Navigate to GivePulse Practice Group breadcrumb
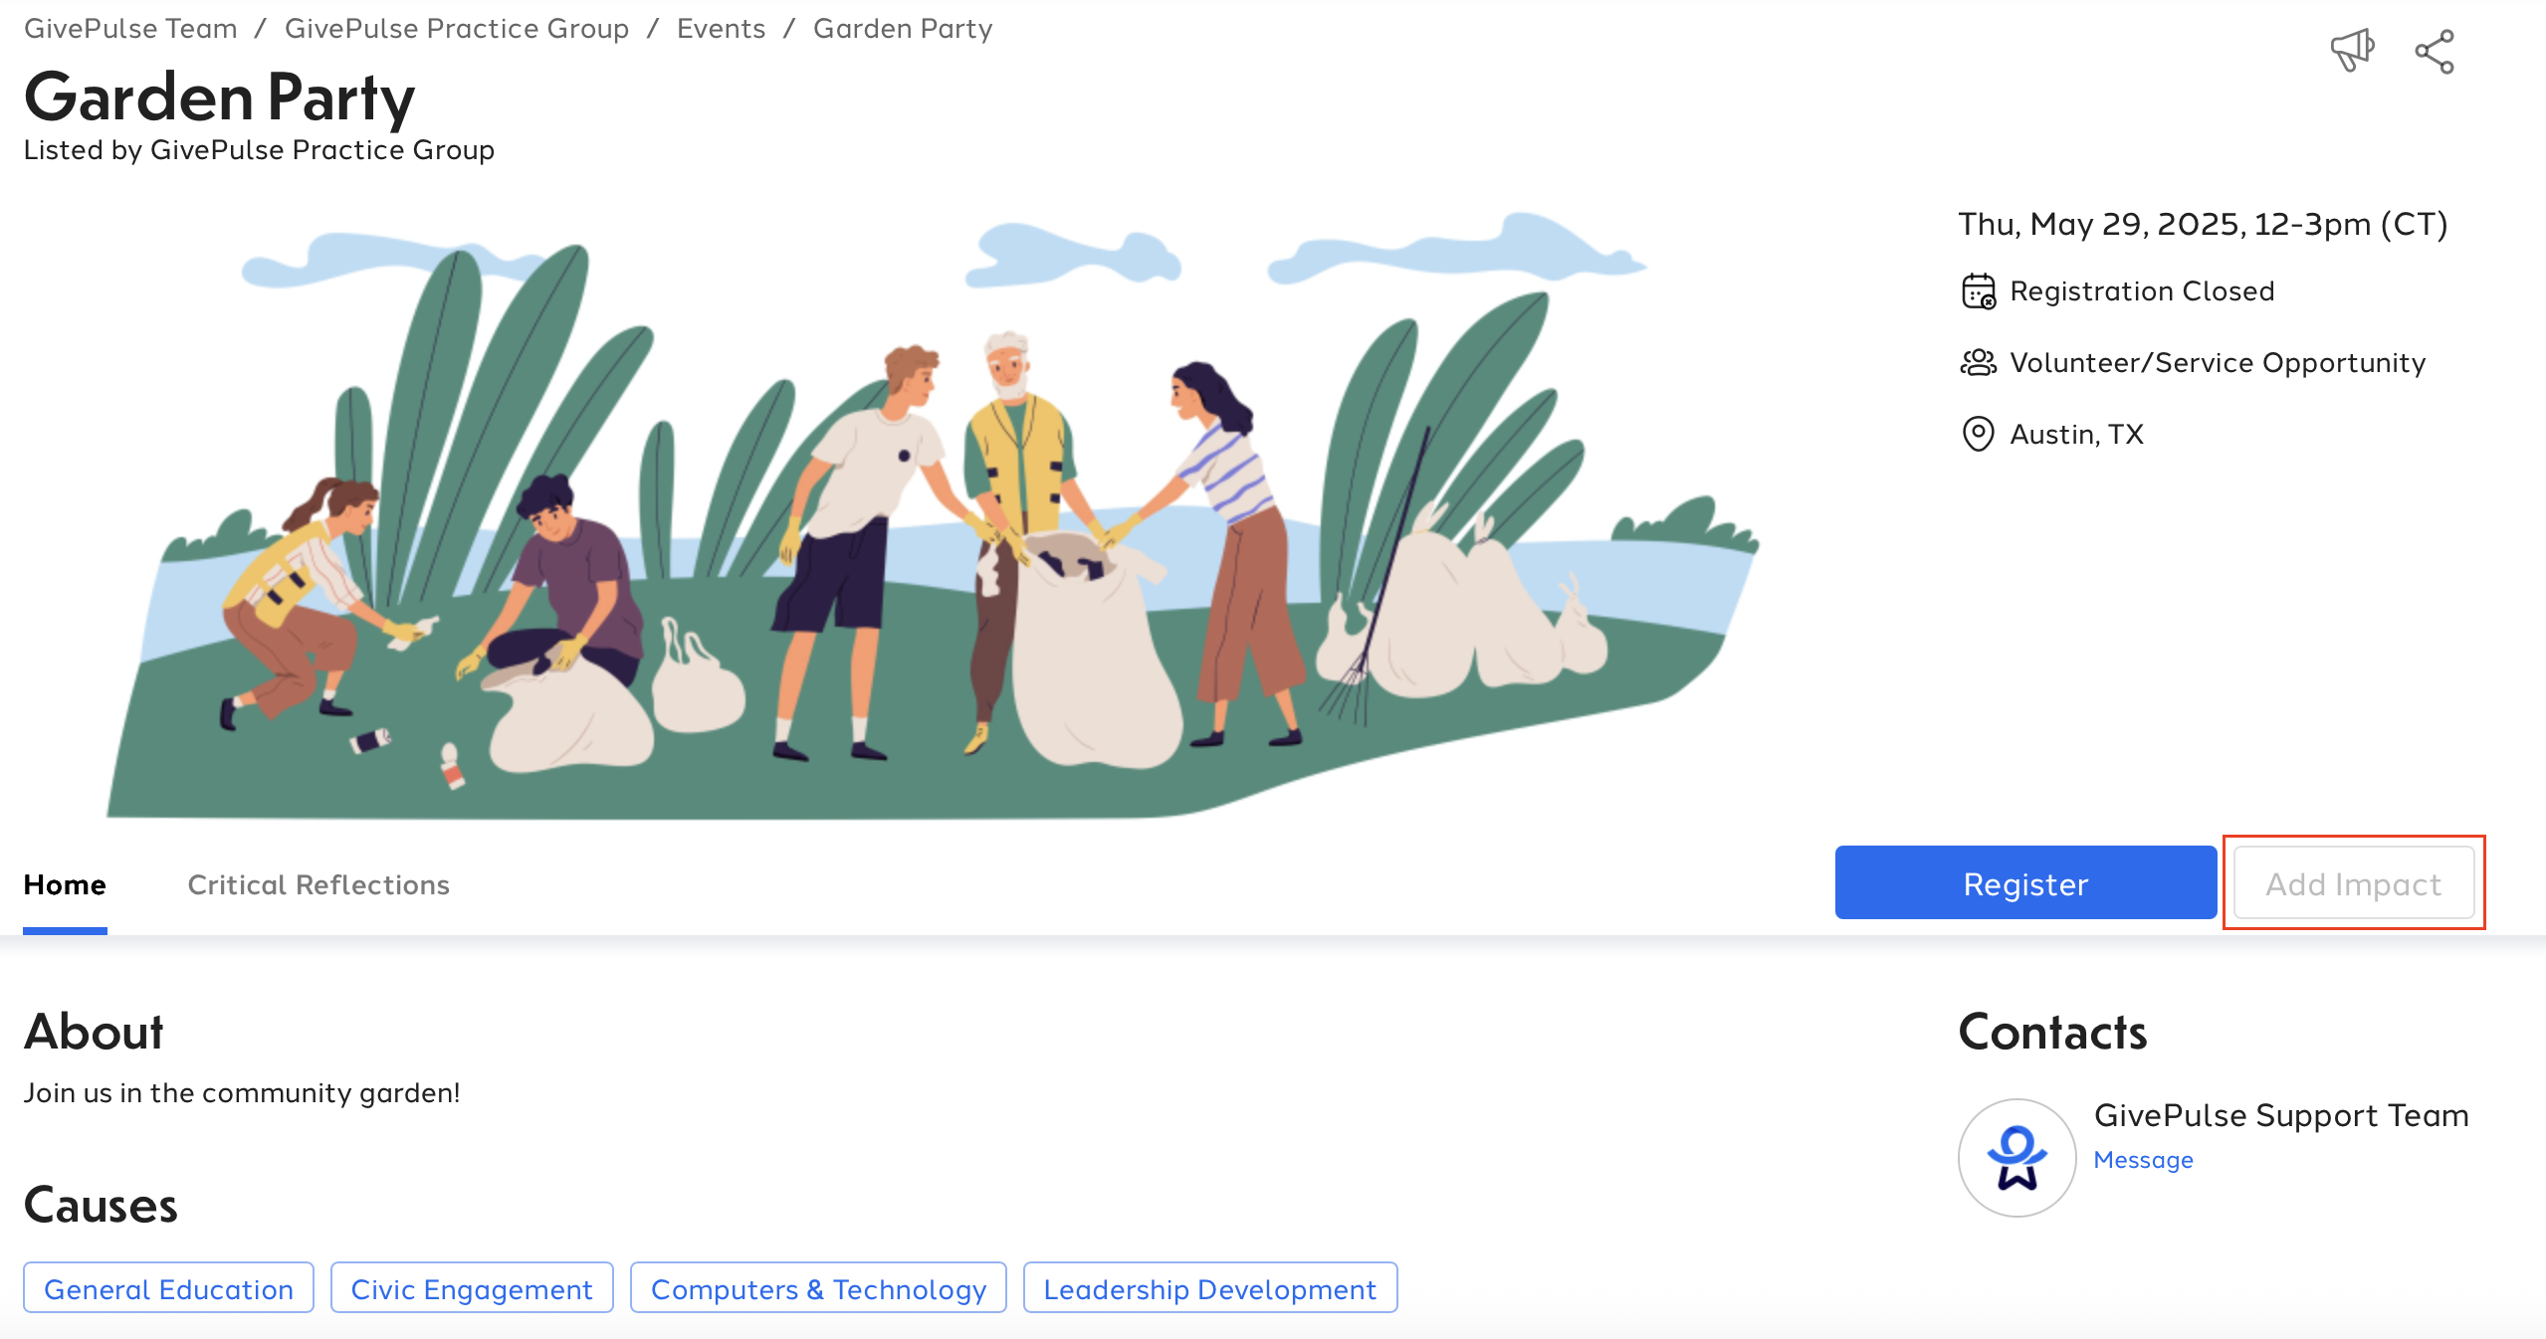2546x1339 pixels. (x=457, y=28)
